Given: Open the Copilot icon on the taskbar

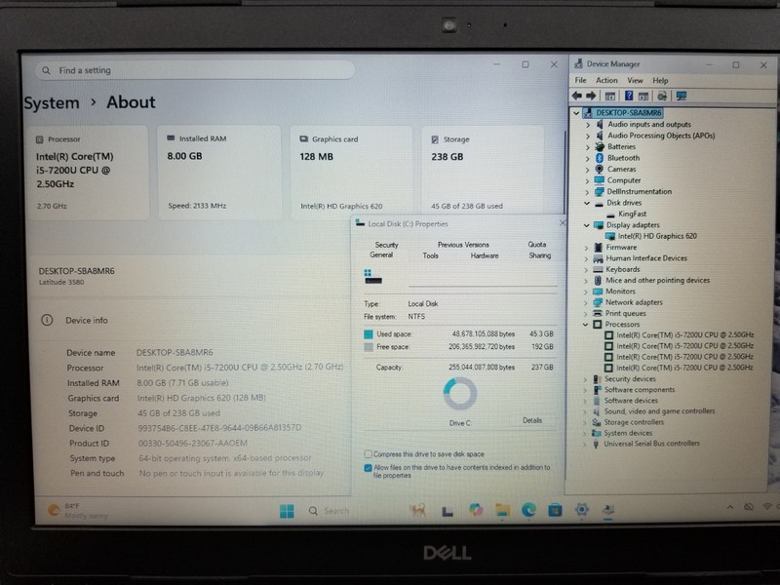Looking at the screenshot, I should (x=476, y=510).
